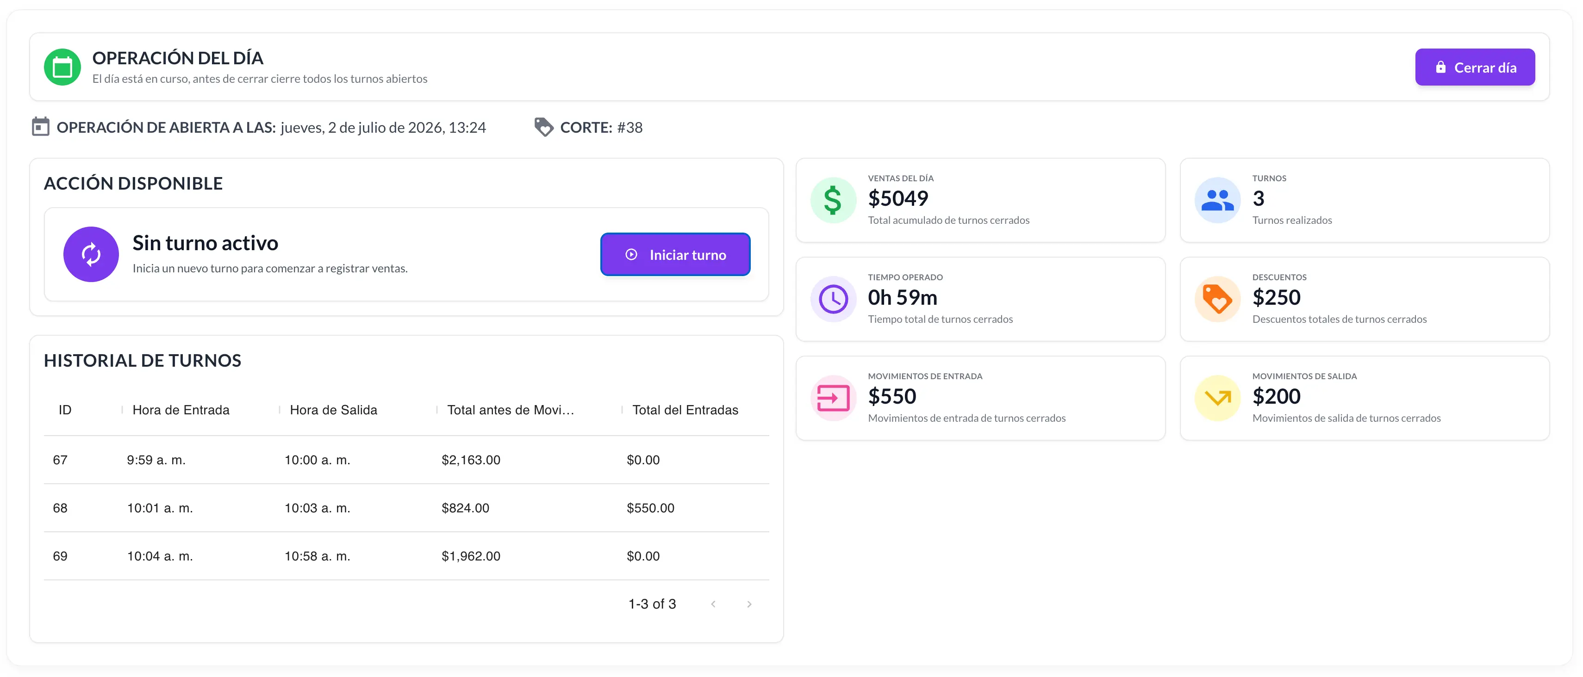The height and width of the screenshot is (677, 1583).
Task: Go to next page of shift history
Action: pos(749,604)
